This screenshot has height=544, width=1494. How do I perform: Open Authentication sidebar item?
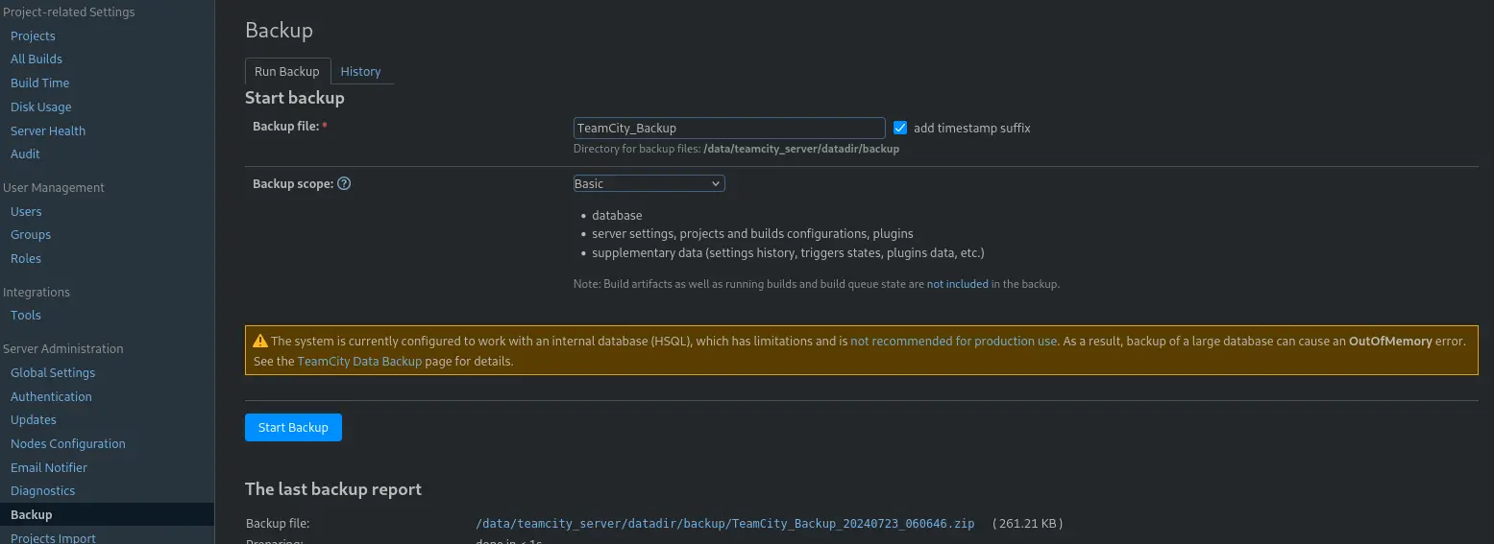(51, 396)
